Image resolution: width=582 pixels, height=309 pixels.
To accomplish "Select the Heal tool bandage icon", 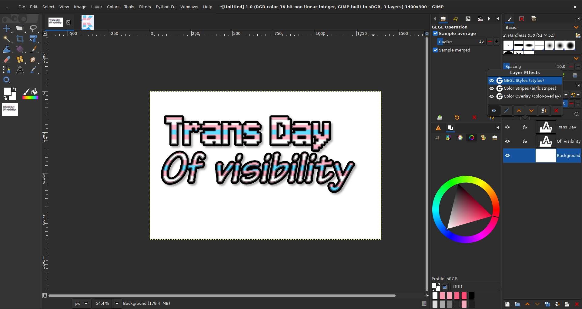I will [x=20, y=60].
